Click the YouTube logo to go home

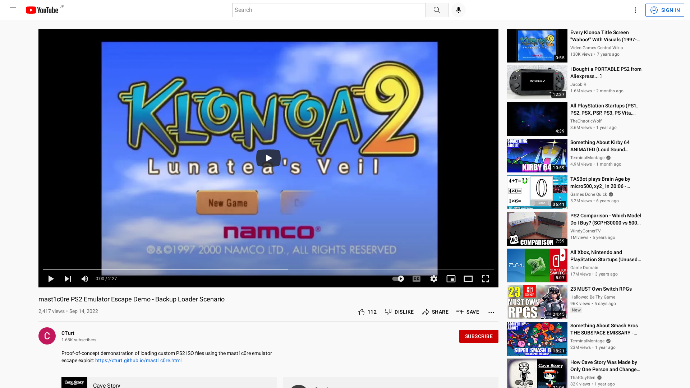[x=42, y=10]
